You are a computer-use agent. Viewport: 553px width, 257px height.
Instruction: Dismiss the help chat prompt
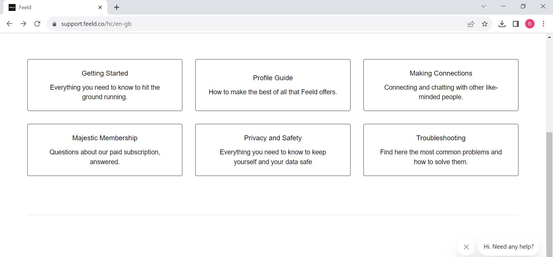tap(466, 247)
